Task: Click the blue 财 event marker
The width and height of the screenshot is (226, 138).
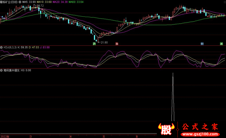Action: (x=202, y=44)
